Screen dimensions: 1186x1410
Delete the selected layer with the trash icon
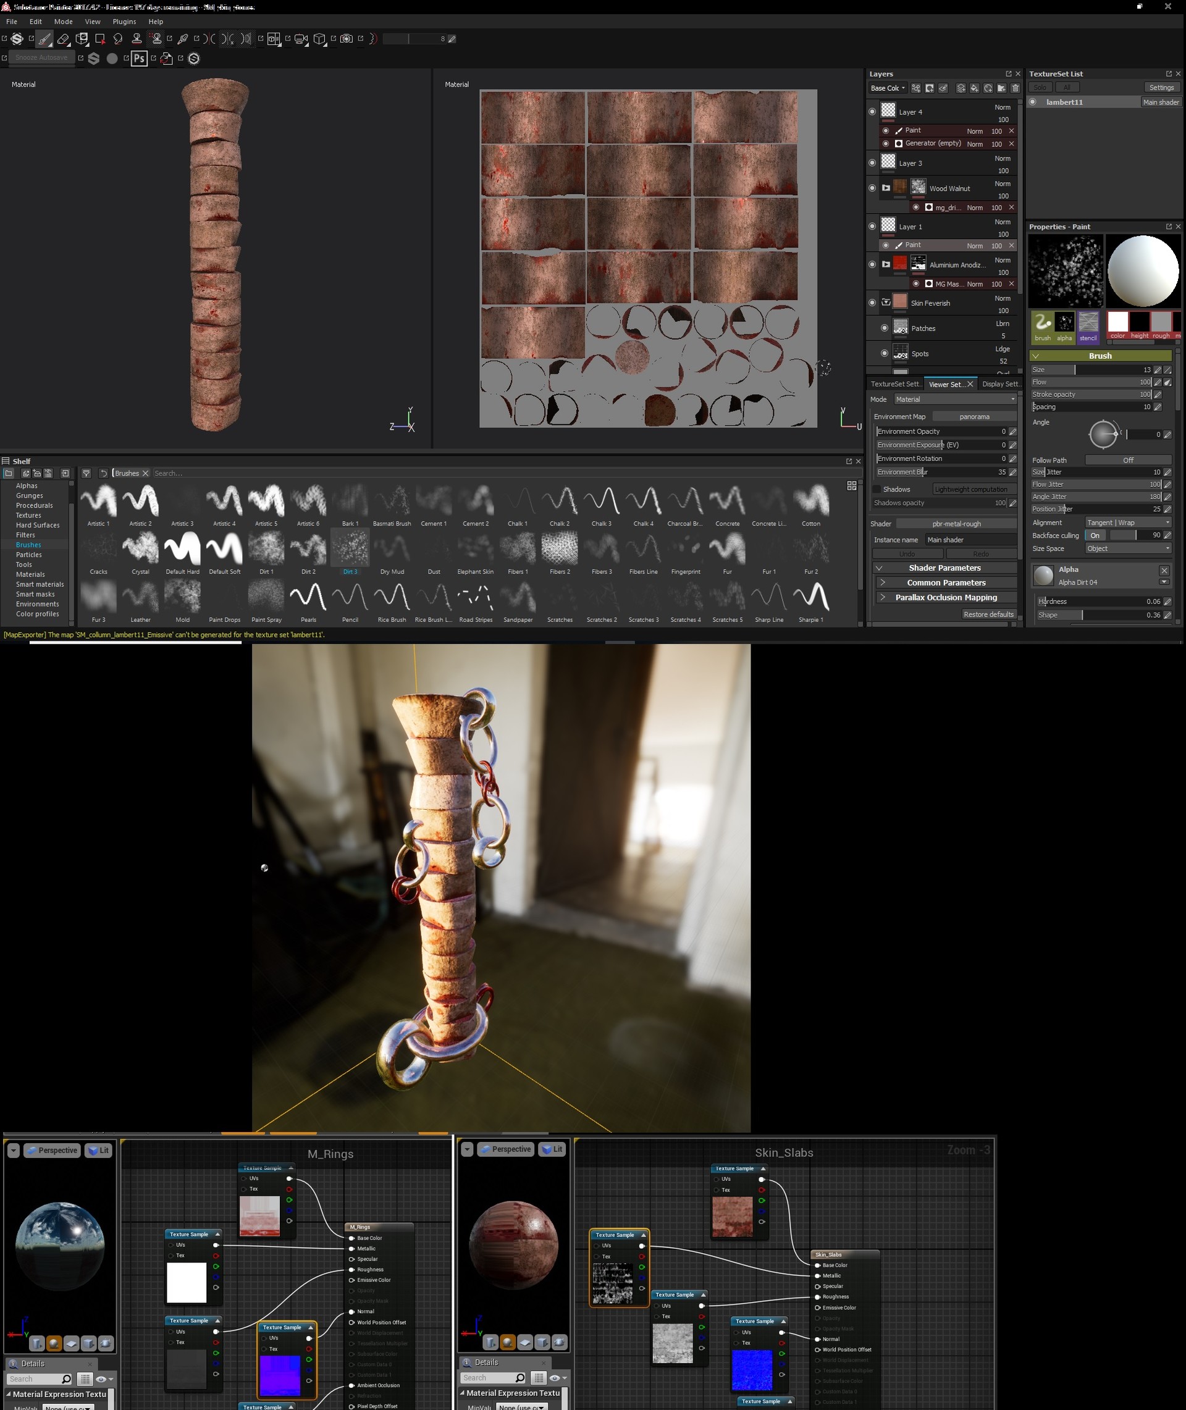click(x=1017, y=88)
